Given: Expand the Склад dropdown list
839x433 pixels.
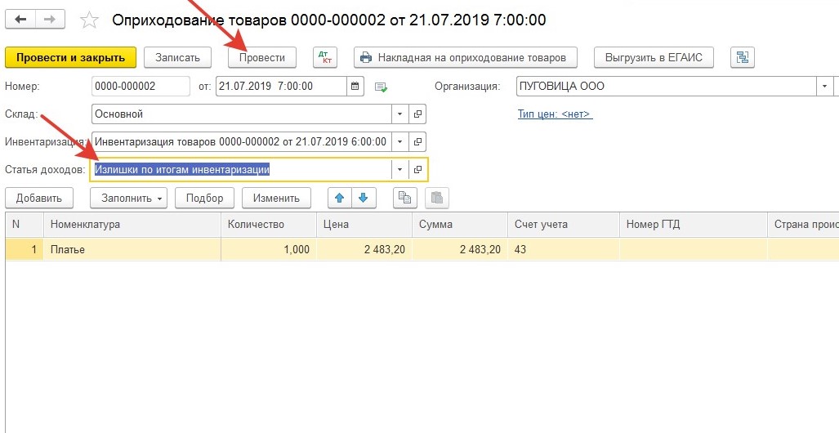Looking at the screenshot, I should click(399, 114).
